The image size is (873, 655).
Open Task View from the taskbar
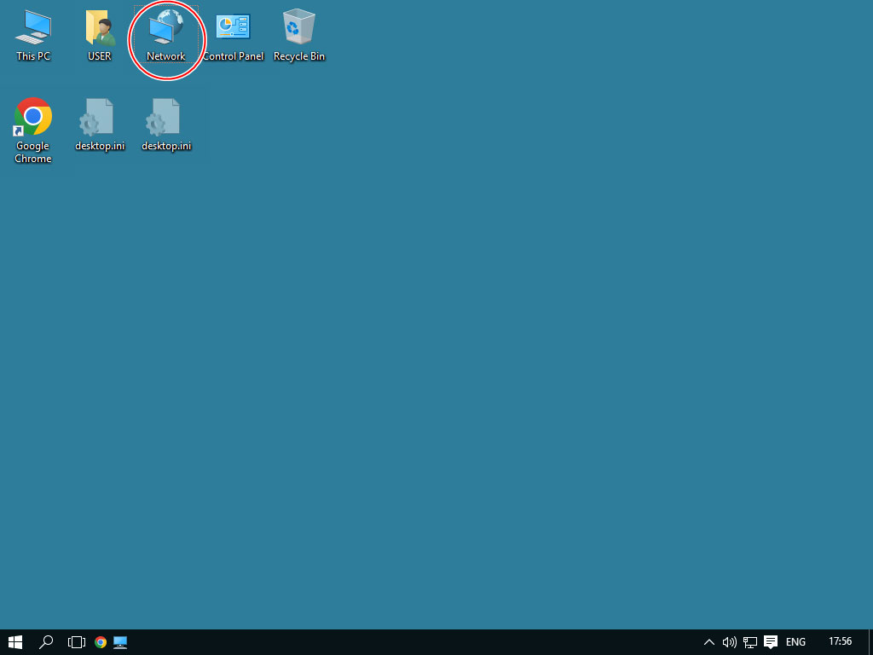click(77, 642)
